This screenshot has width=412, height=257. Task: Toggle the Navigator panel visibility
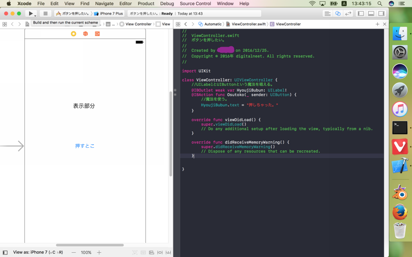361,14
